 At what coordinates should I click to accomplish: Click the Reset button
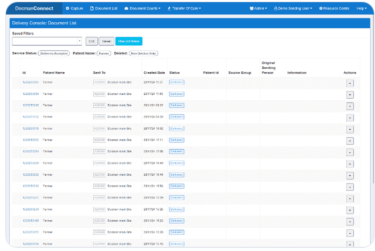tap(106, 41)
